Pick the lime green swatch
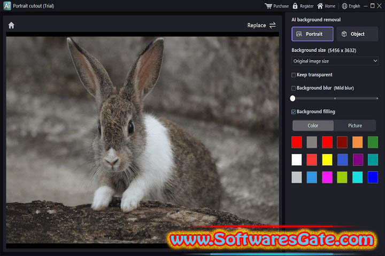This screenshot has width=385, height=256. (x=342, y=177)
